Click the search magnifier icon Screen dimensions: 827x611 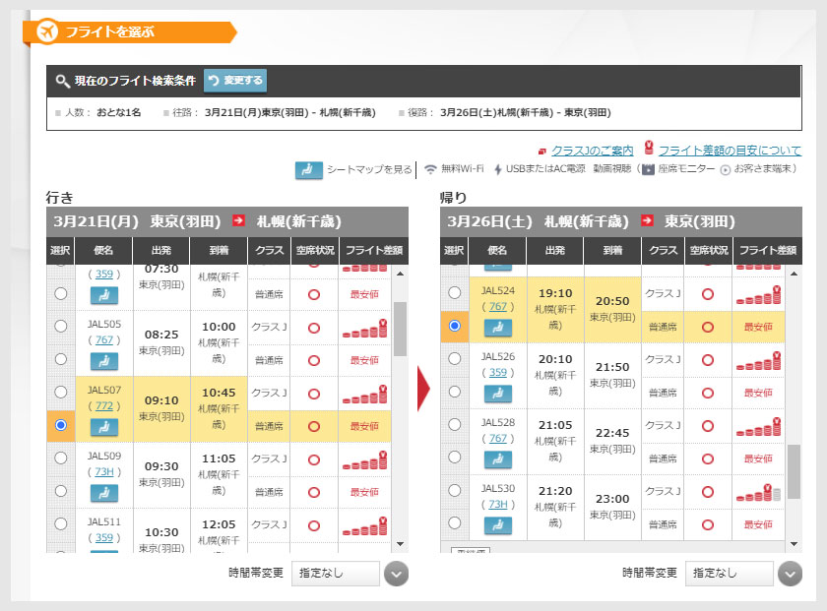[x=63, y=81]
